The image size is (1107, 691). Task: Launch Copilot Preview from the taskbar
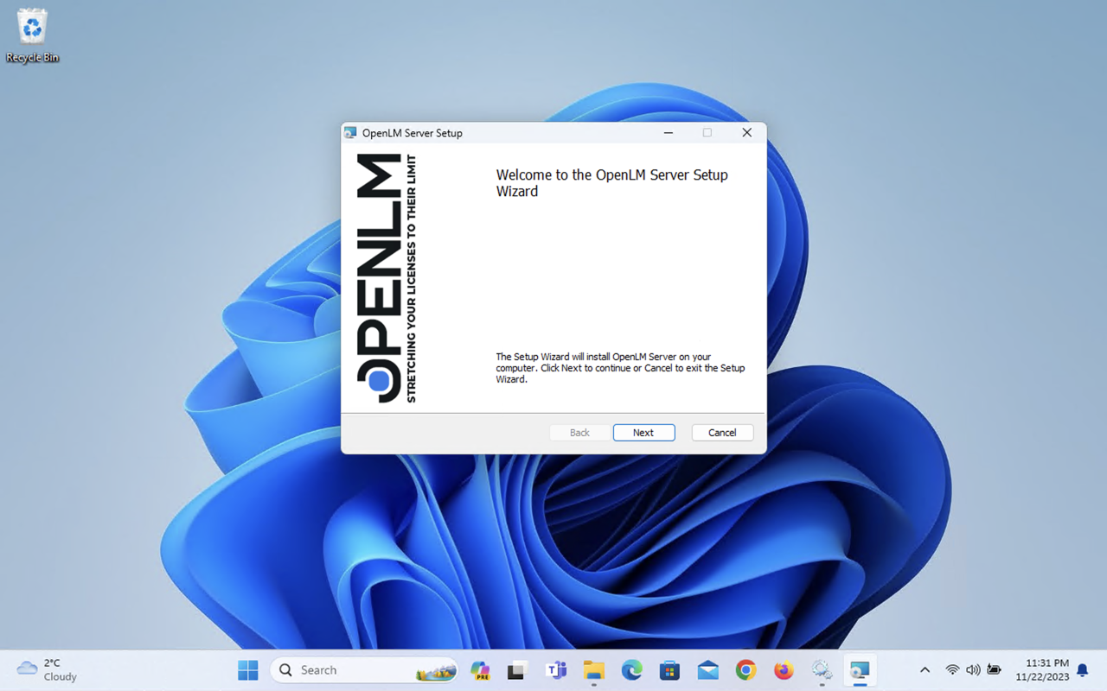click(480, 670)
